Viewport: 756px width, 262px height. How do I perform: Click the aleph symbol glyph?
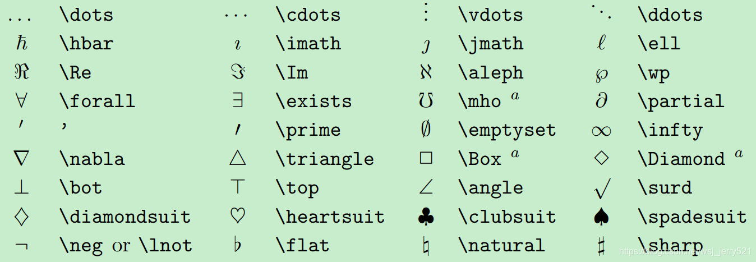(426, 72)
